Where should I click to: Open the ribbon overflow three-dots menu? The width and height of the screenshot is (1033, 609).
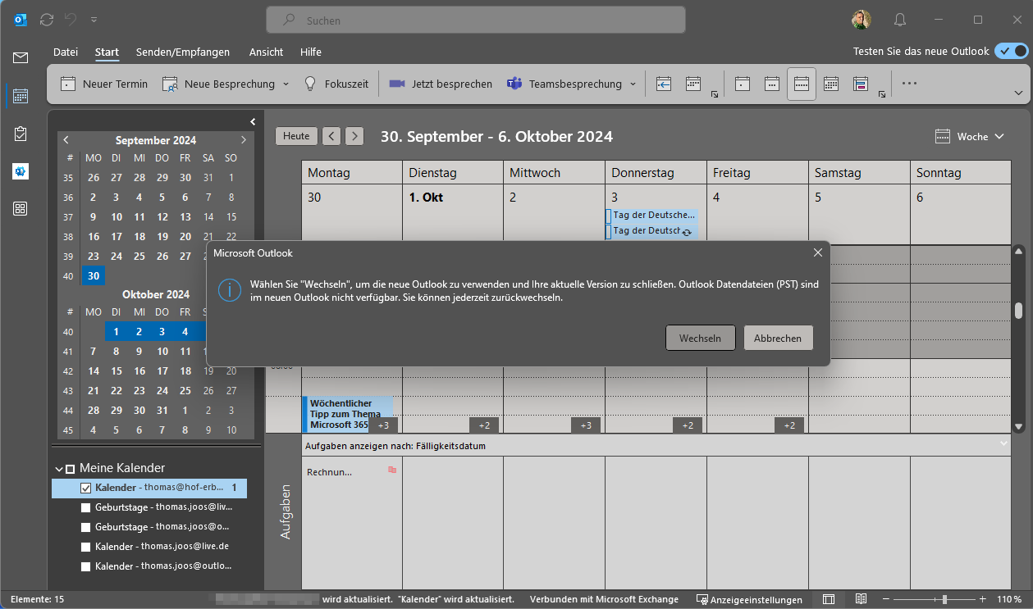pyautogui.click(x=909, y=83)
